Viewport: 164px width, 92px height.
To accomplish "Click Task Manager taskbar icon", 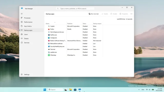I will [80, 90].
